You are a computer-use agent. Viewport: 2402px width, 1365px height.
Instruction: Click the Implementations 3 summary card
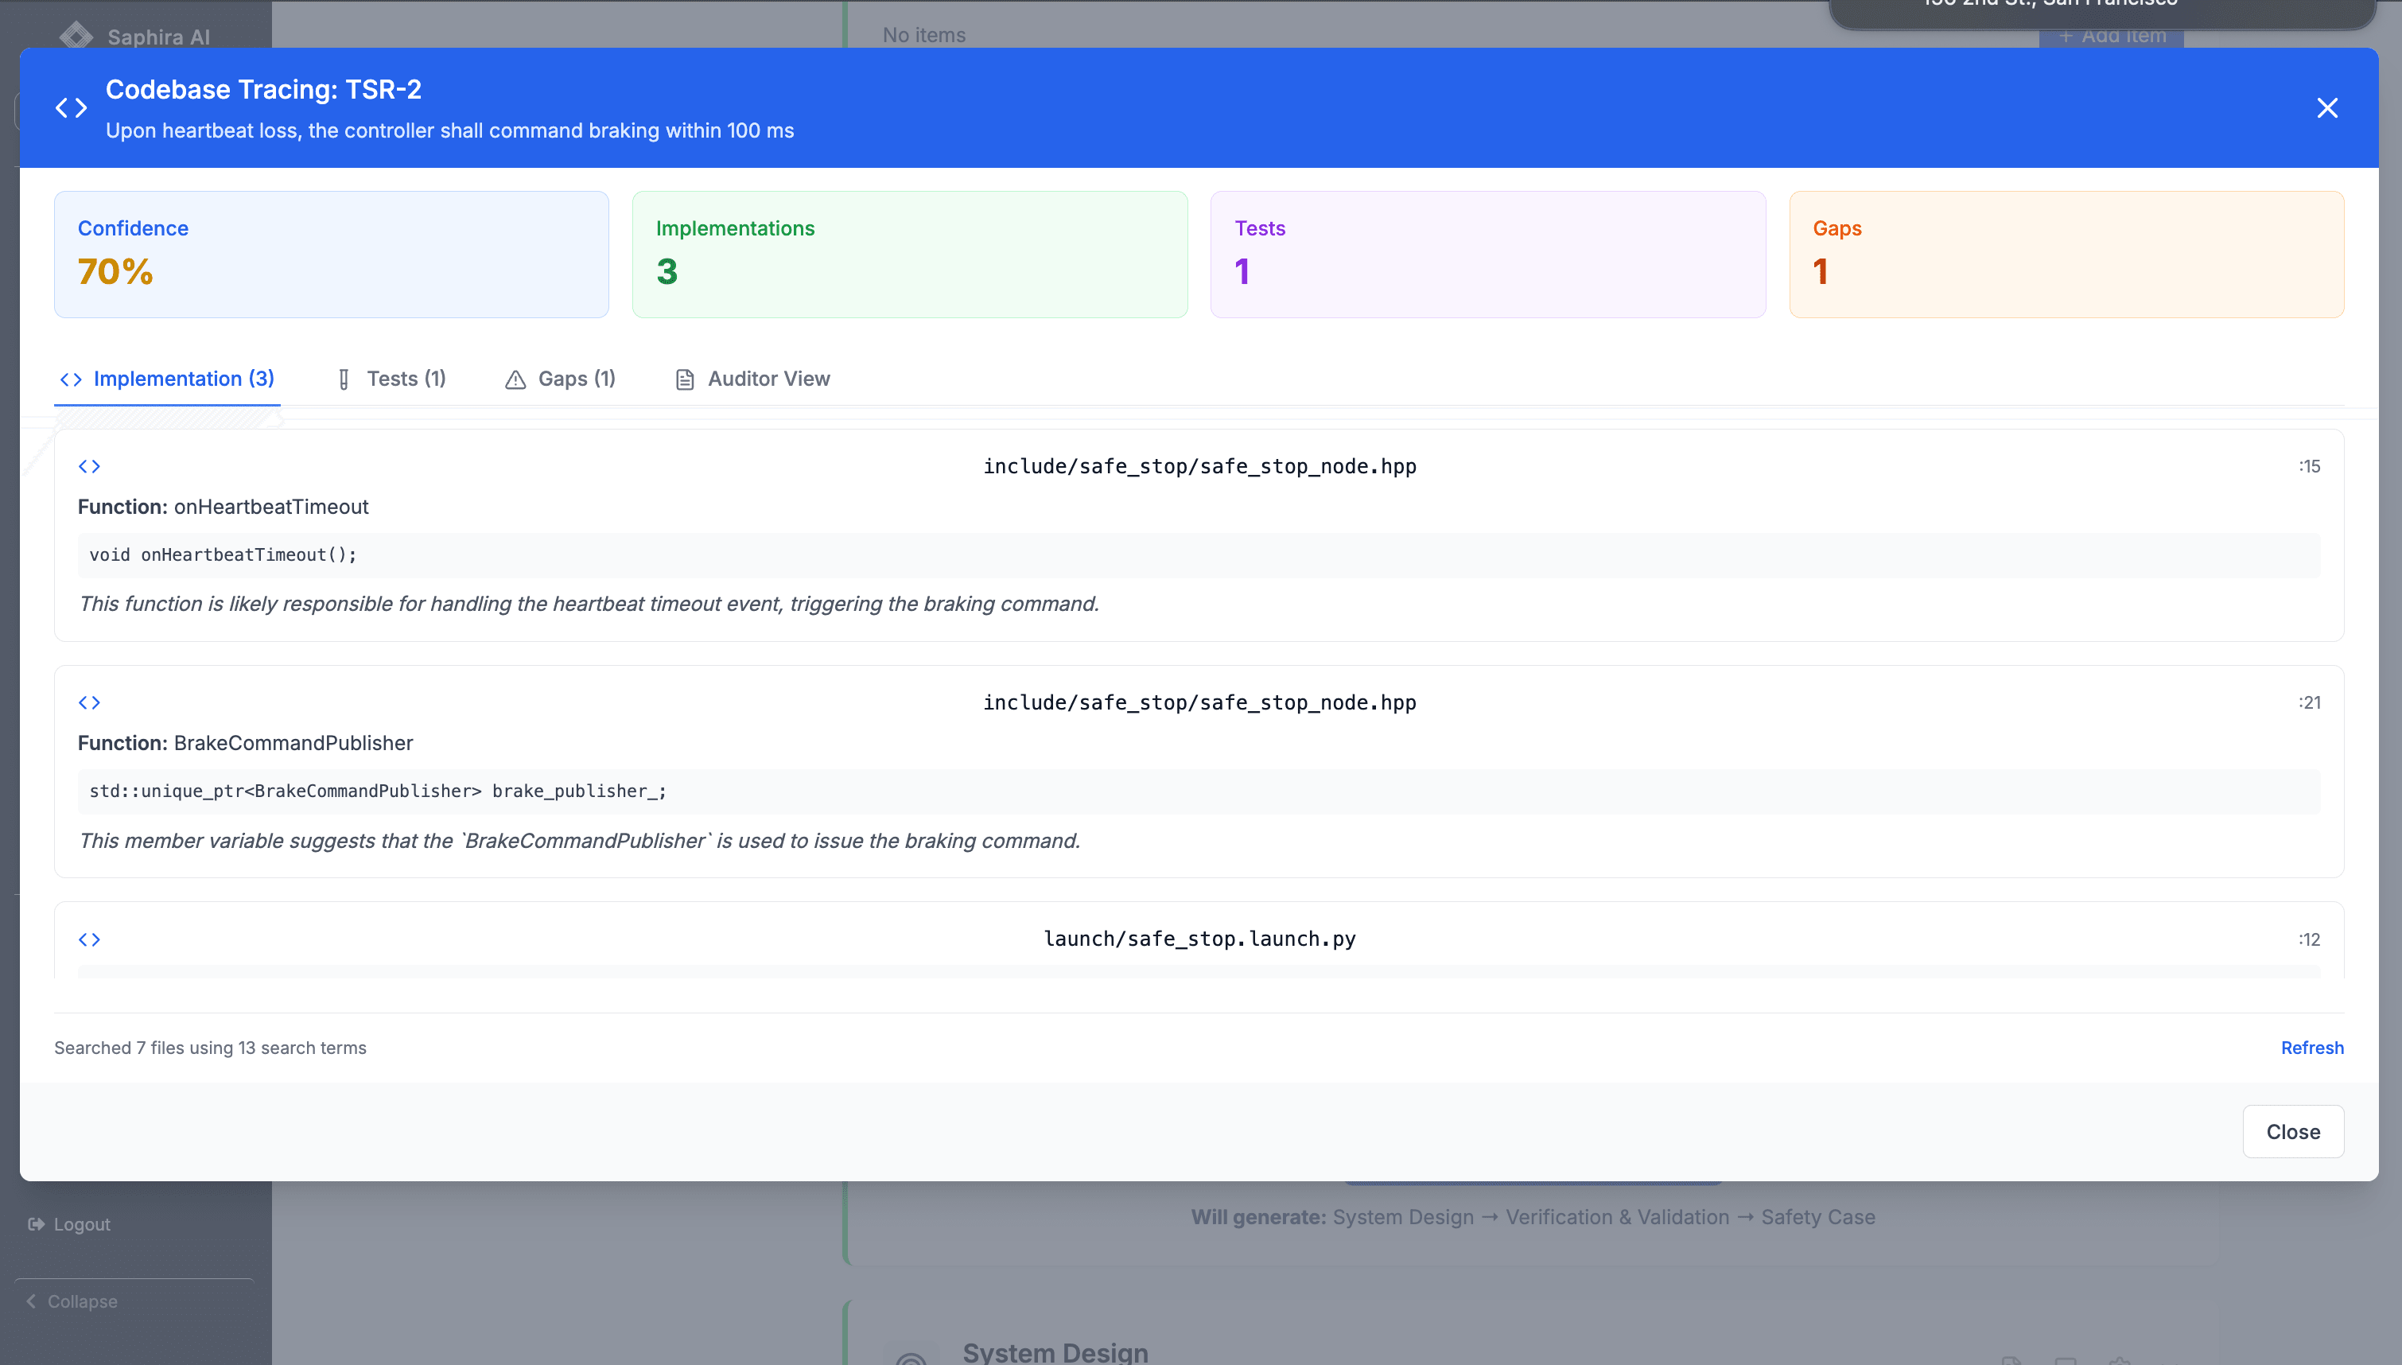(909, 254)
